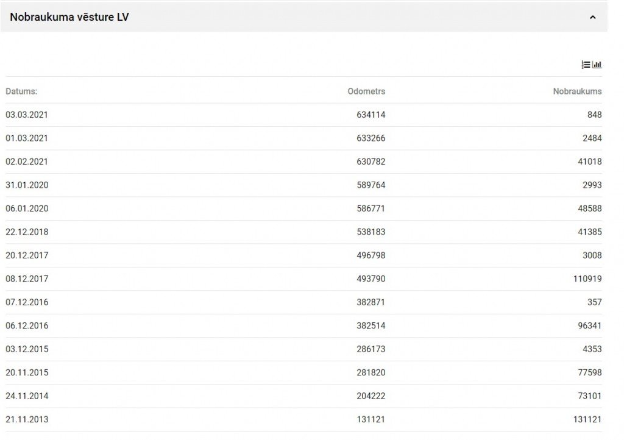Sort by Odometrs column header
The image size is (624, 440).
[366, 91]
